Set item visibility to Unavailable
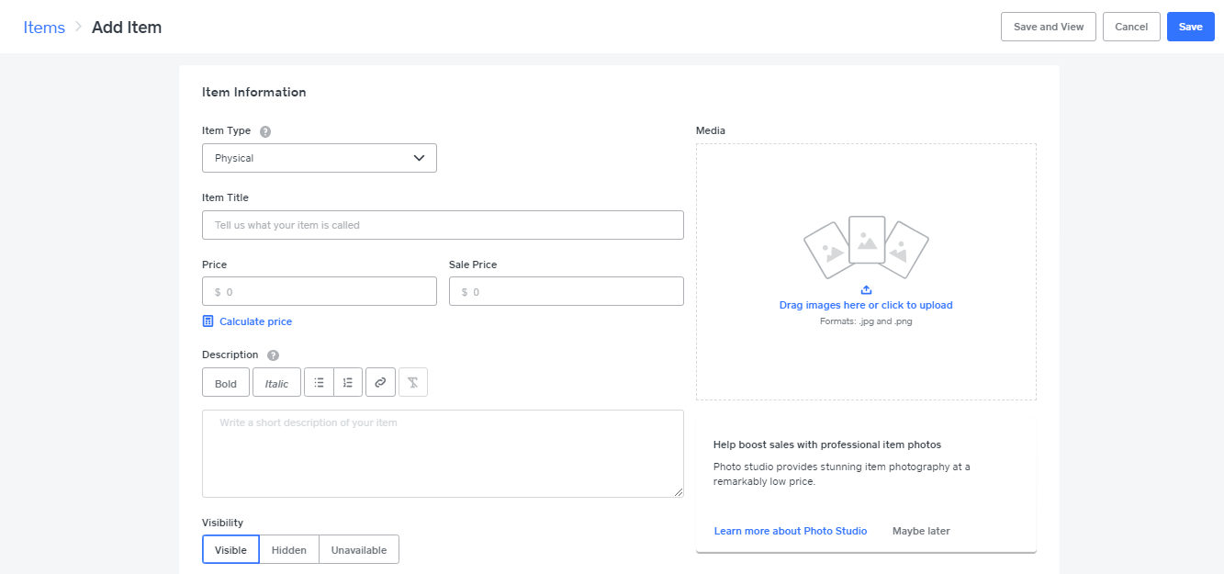Screen dimensions: 1224x574 coord(358,549)
